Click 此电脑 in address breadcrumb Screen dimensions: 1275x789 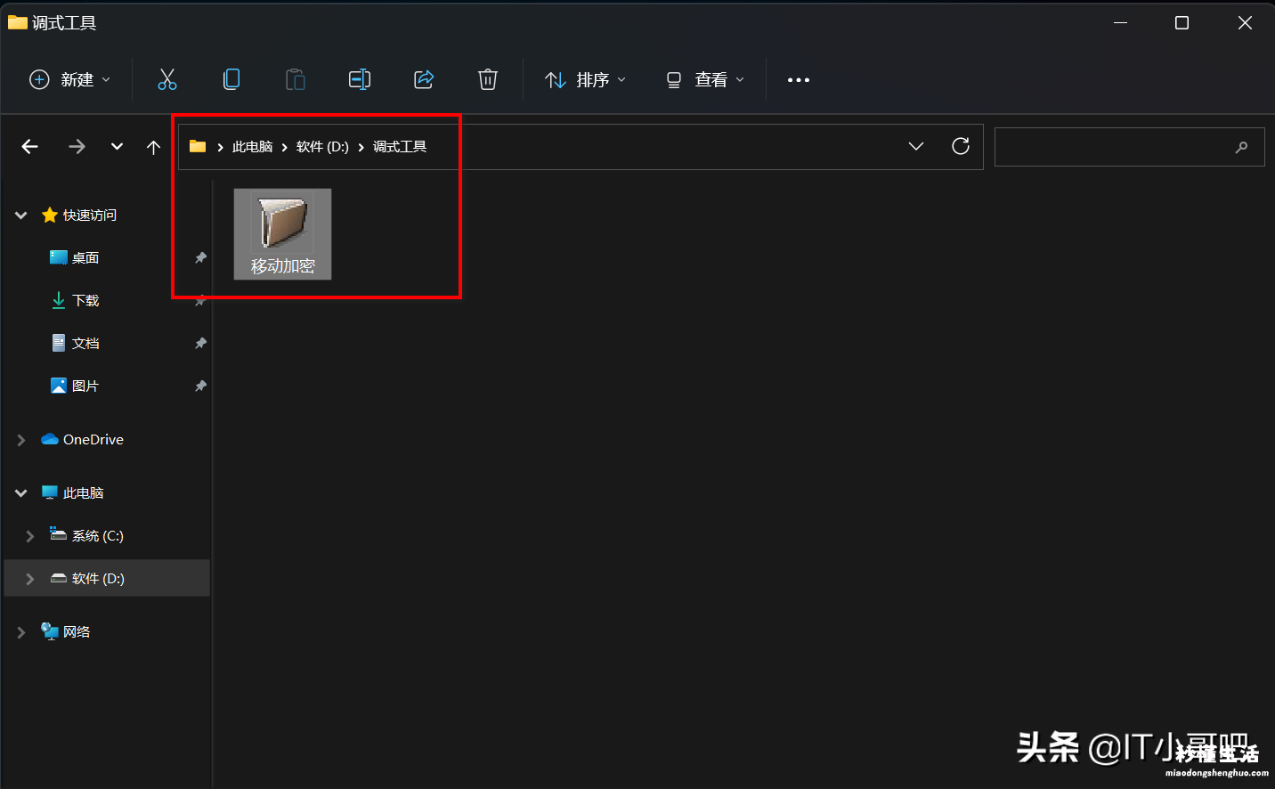252,147
